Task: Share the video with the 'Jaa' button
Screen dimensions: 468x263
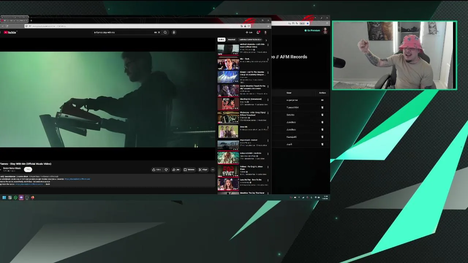Action: click(x=176, y=169)
